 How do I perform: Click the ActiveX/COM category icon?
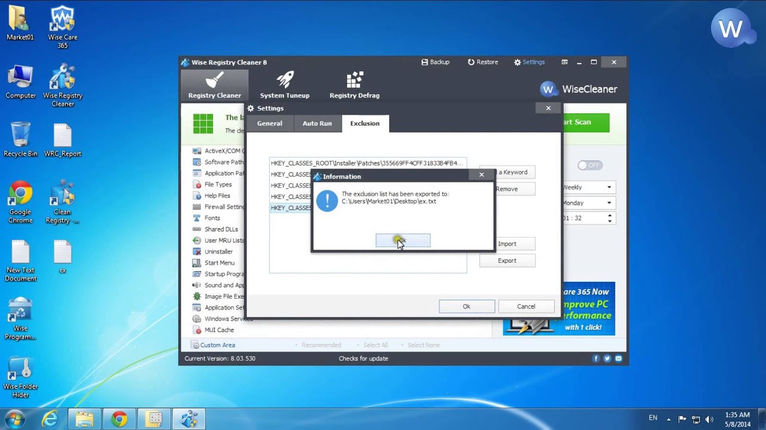point(197,151)
